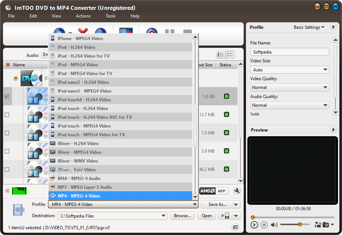
Task: Select iPod touch4 - H.264 Video profile
Action: (x=120, y=99)
